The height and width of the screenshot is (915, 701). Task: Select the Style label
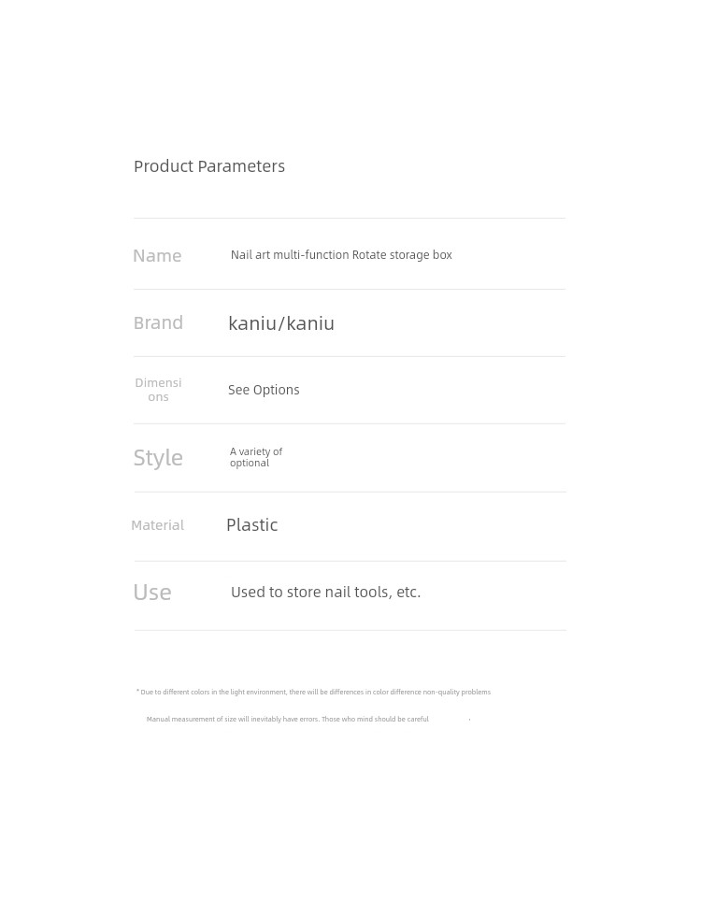click(x=158, y=458)
